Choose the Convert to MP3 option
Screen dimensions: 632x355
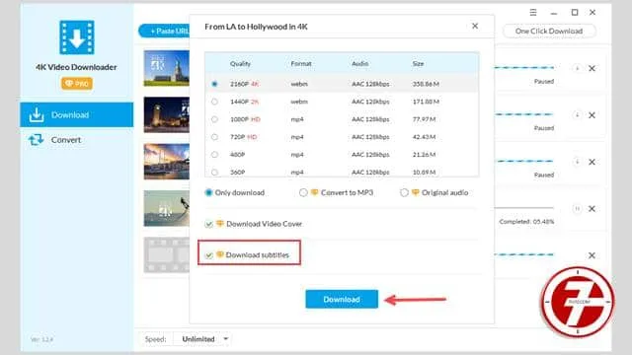(303, 192)
